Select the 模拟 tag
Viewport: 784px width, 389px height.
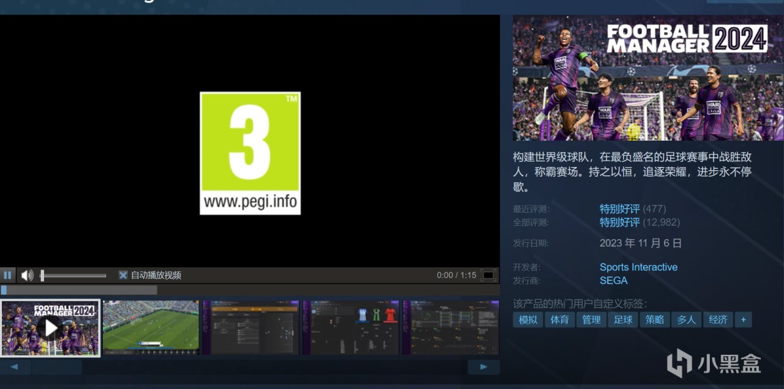click(527, 319)
